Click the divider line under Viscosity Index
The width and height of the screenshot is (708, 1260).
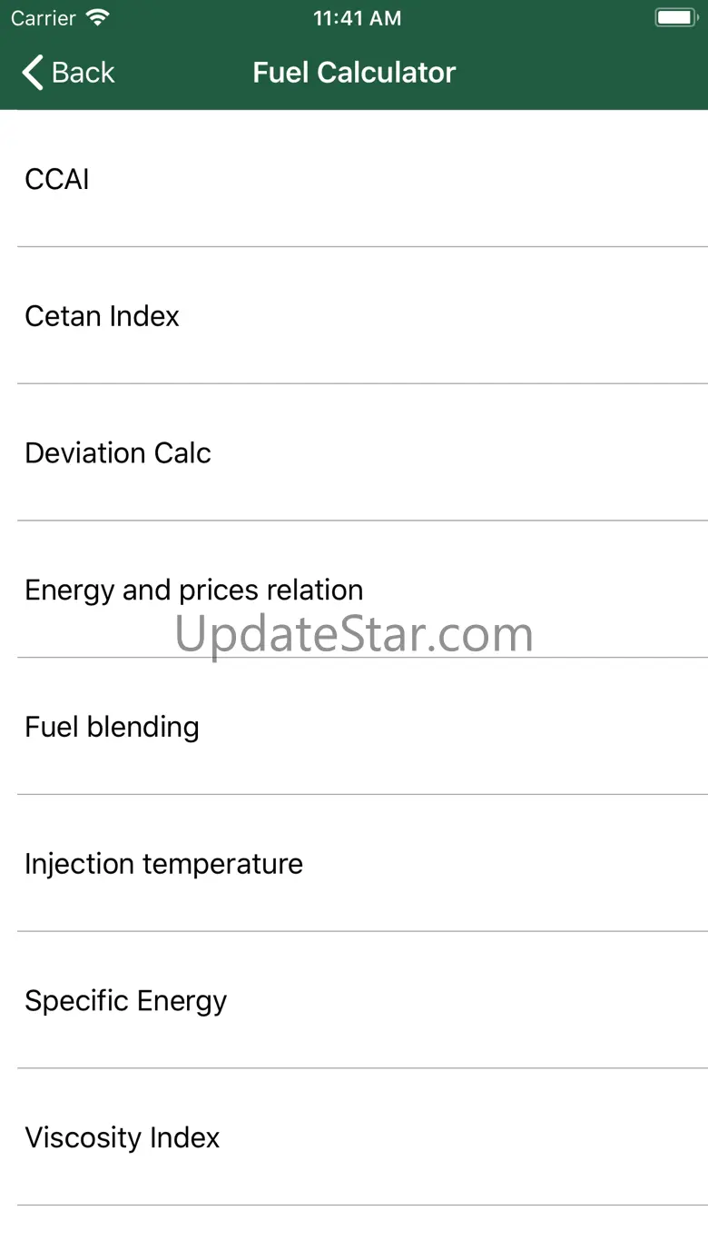coord(363,1205)
